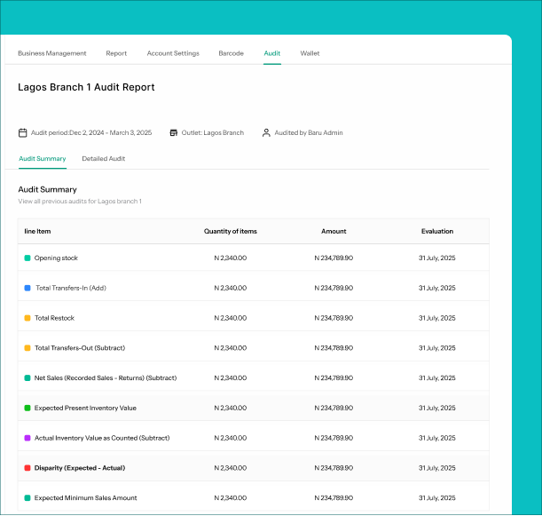Select the 'Net Sales (Recorded Sales - Returns)' label
The width and height of the screenshot is (542, 516).
point(106,378)
